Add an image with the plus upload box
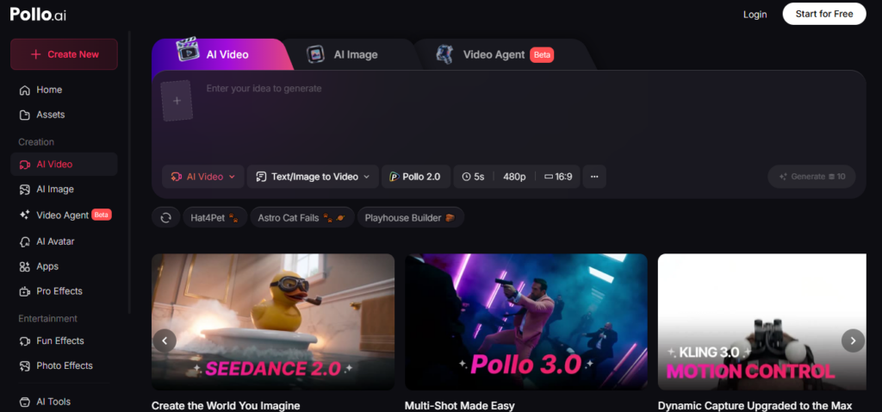The image size is (882, 412). 177,101
